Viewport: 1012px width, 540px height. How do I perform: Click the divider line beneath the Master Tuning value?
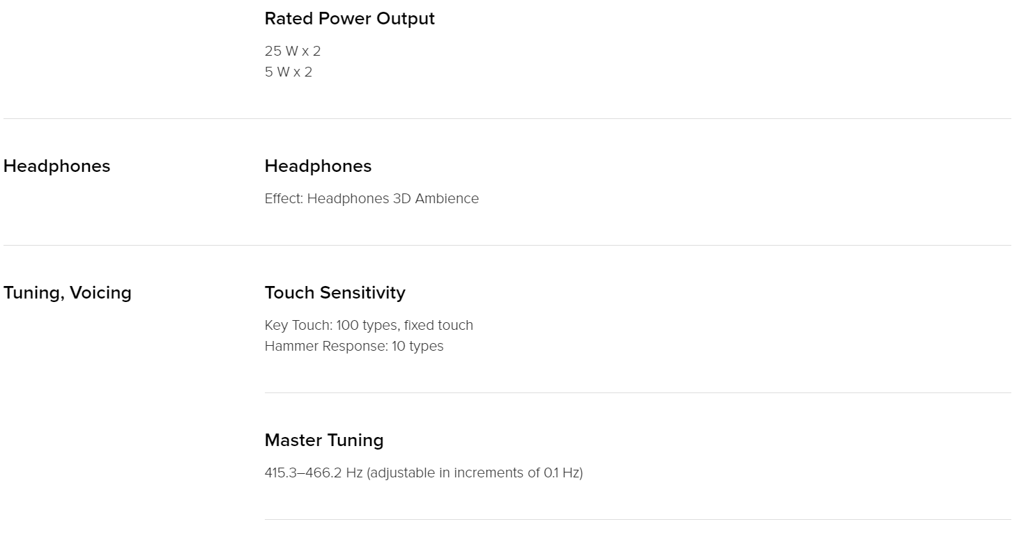tap(638, 519)
